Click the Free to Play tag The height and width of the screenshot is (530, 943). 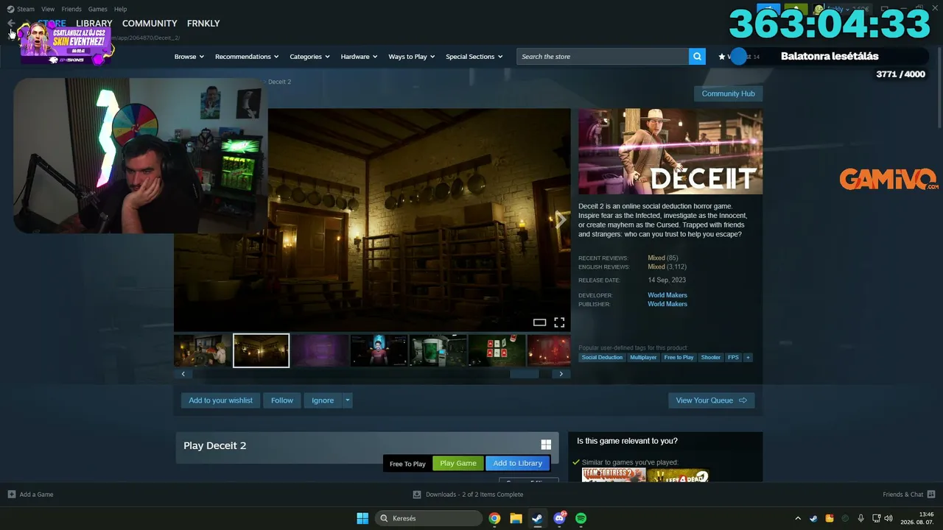[679, 358]
